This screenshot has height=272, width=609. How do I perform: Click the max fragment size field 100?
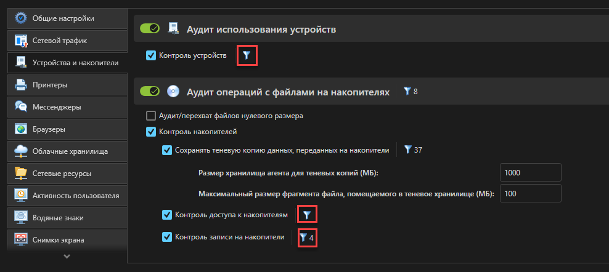coord(531,193)
